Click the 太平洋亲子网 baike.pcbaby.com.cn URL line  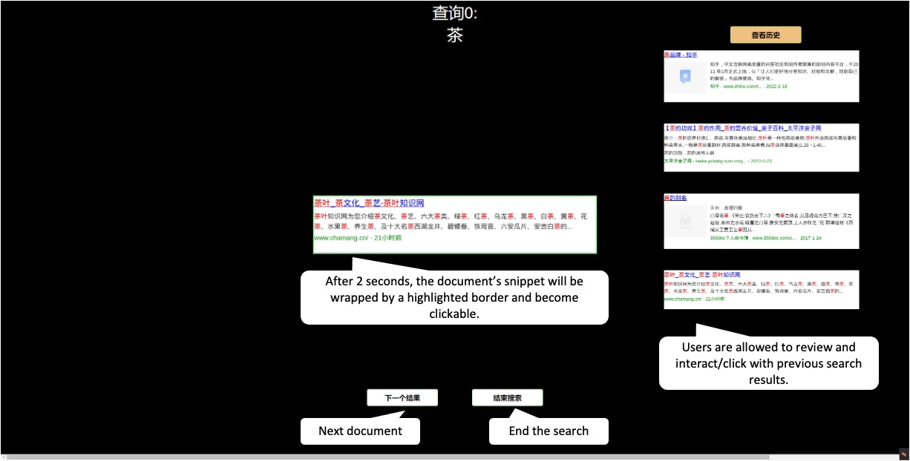(717, 160)
